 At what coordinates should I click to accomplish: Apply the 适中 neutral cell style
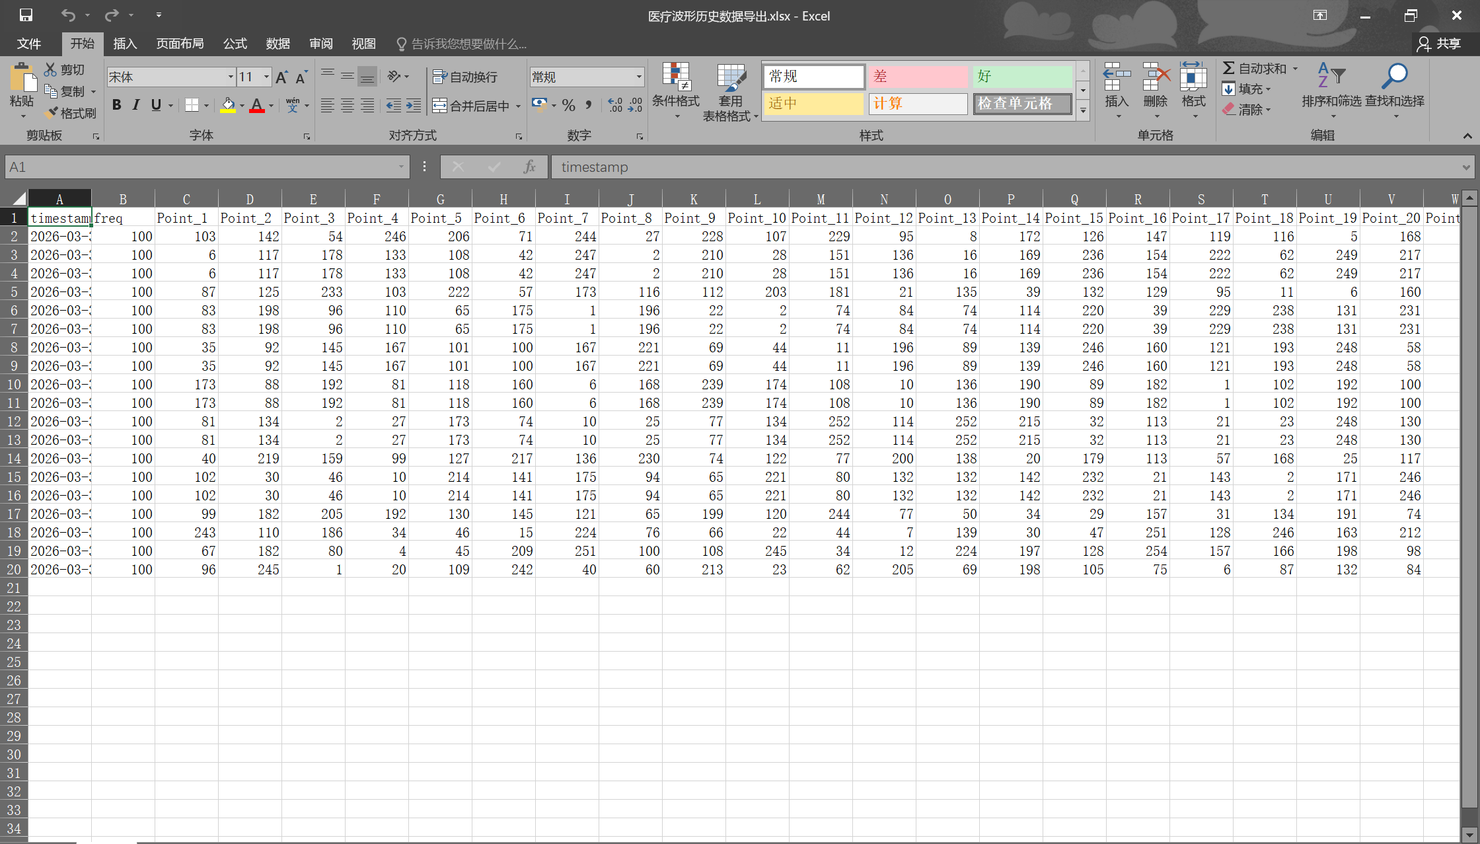pos(814,104)
